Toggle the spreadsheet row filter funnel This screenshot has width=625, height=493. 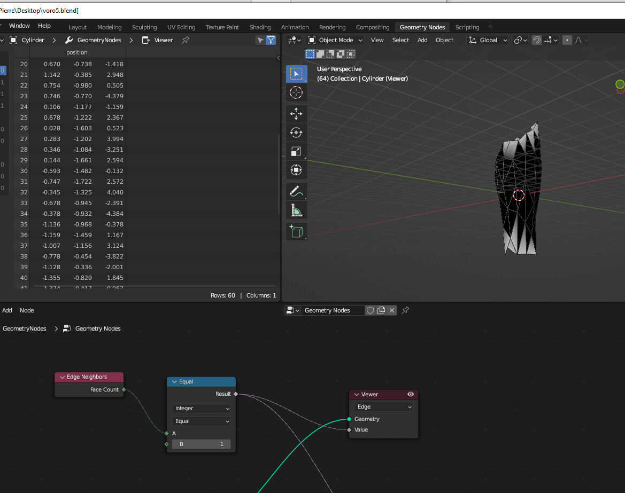[x=271, y=40]
